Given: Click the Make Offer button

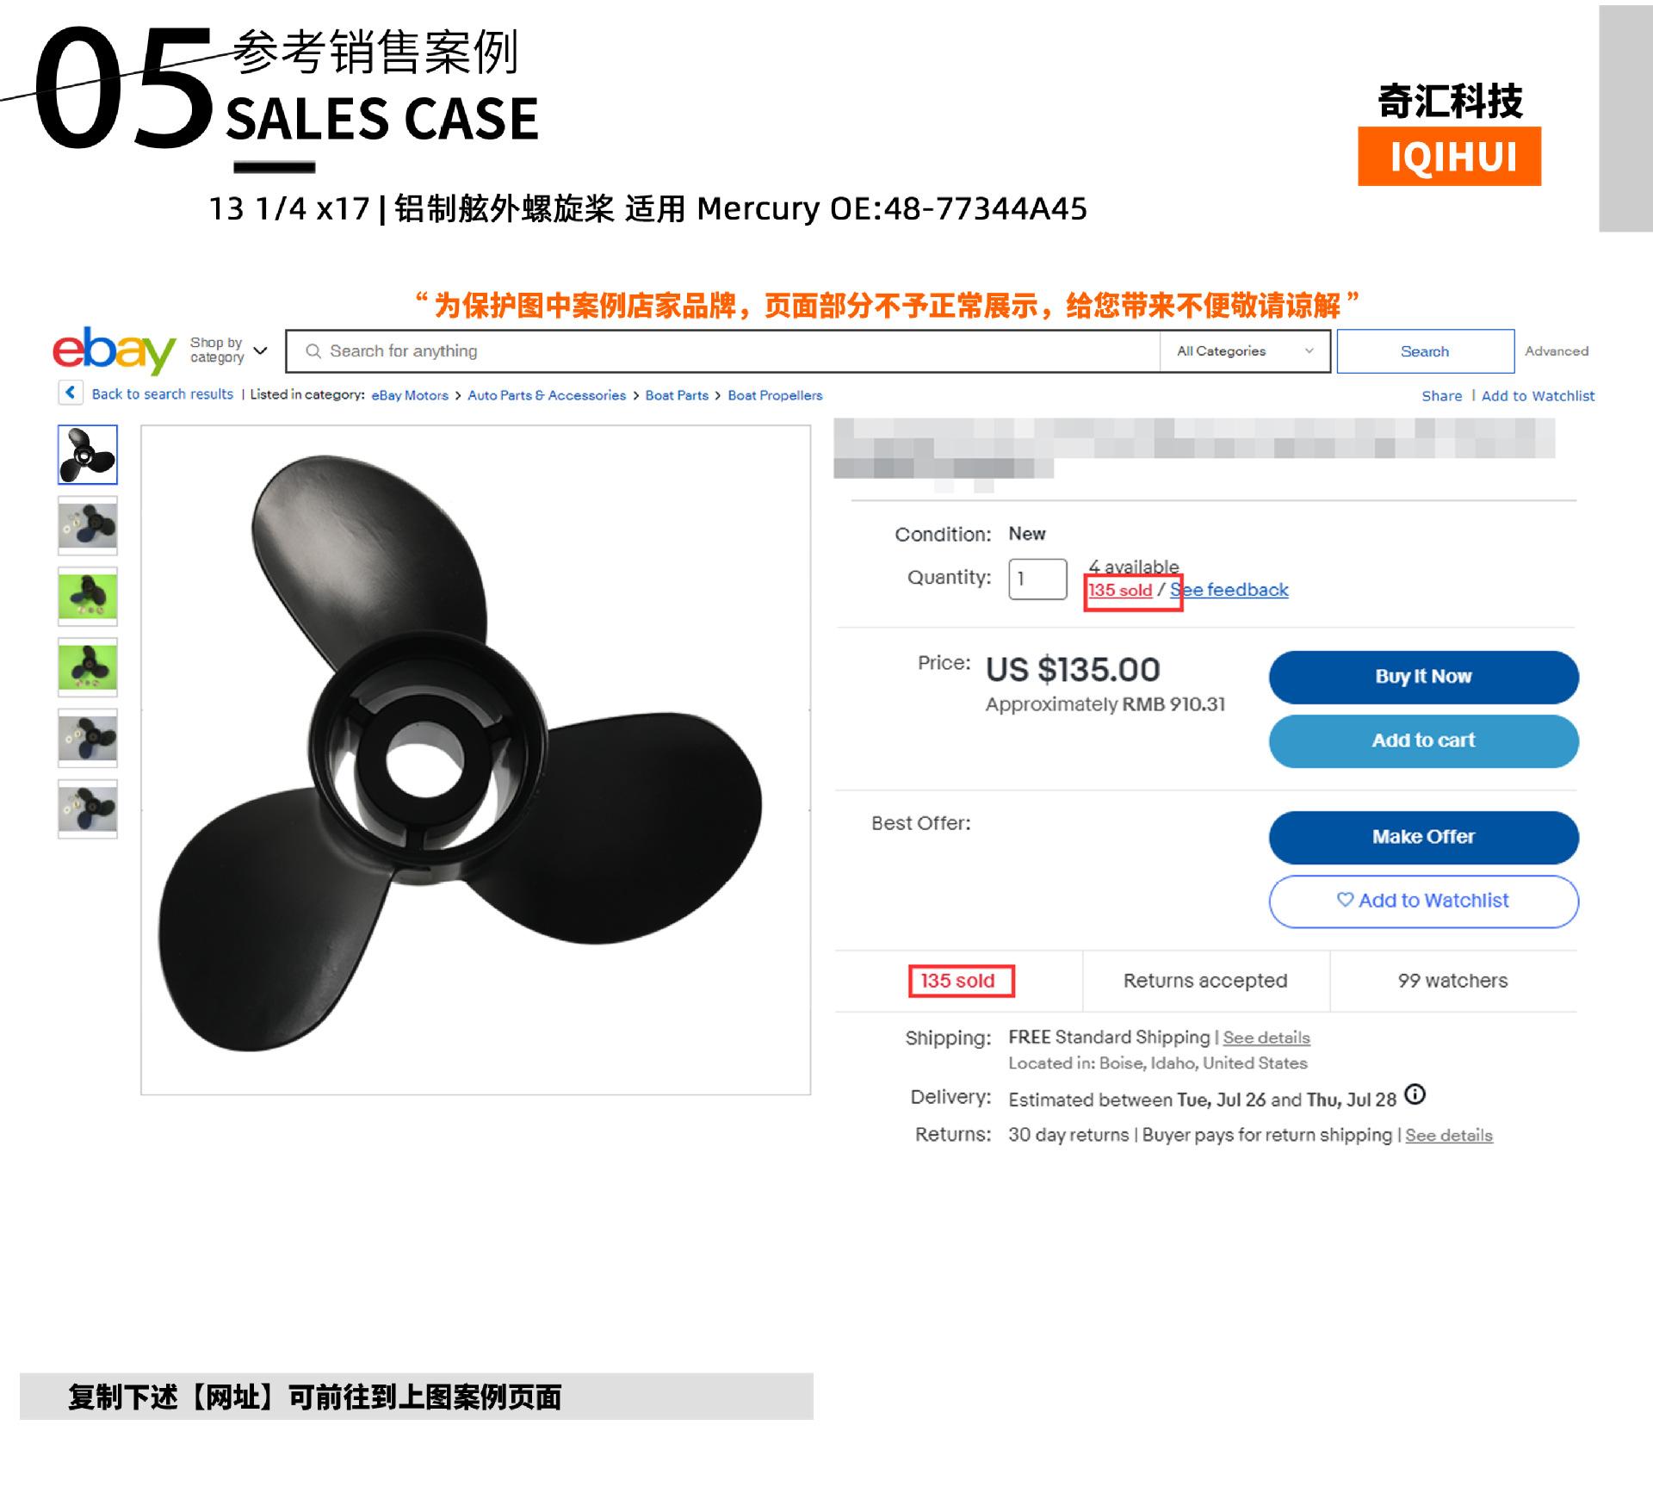Looking at the screenshot, I should [x=1423, y=837].
